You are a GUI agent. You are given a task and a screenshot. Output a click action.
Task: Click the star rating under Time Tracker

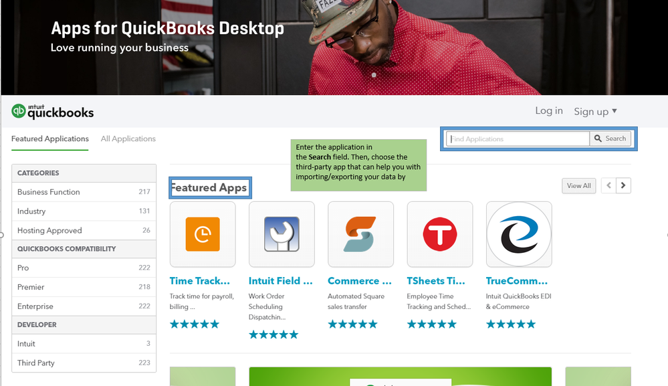click(195, 324)
